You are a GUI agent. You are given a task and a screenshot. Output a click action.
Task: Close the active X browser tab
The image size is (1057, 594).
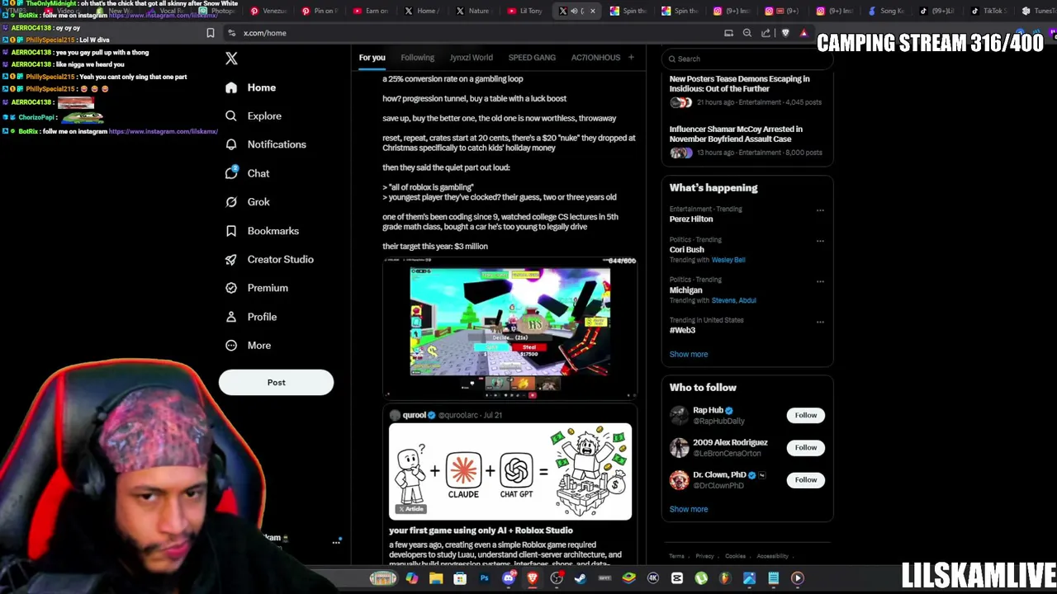tap(592, 11)
